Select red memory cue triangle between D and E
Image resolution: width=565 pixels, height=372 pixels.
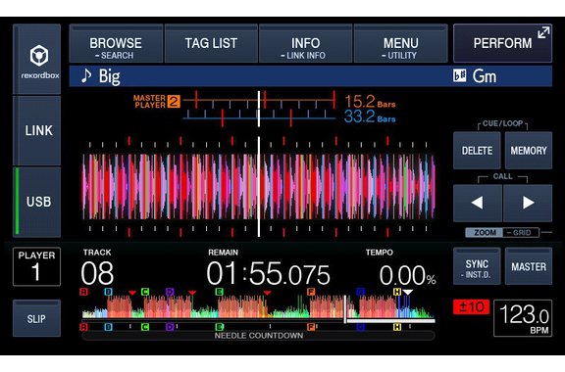coord(192,293)
